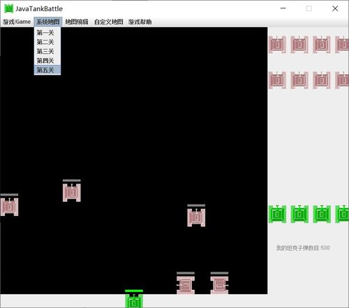The width and height of the screenshot is (349, 308).
Task: Open the 自定义地图 menu
Action: click(x=109, y=22)
